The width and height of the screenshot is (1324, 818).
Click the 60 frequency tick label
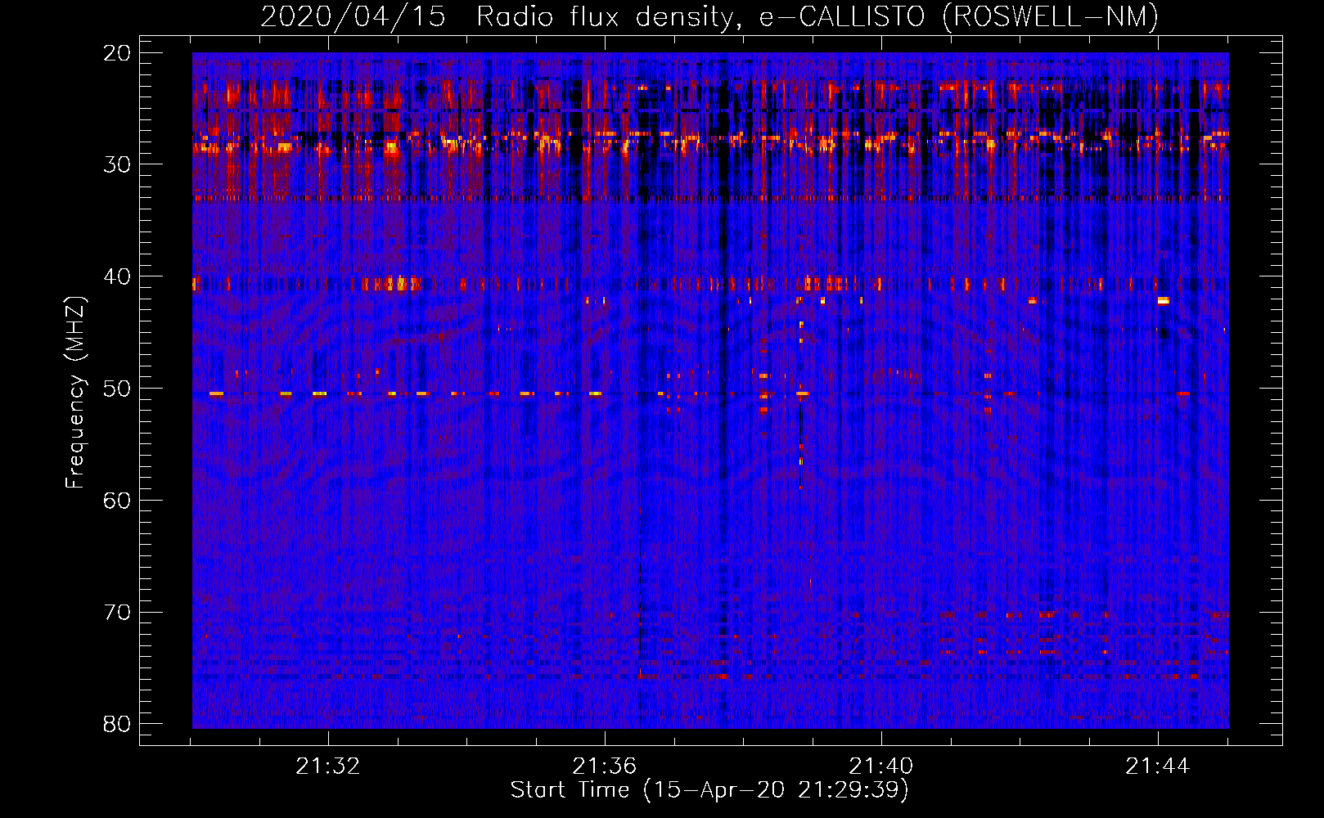[117, 501]
